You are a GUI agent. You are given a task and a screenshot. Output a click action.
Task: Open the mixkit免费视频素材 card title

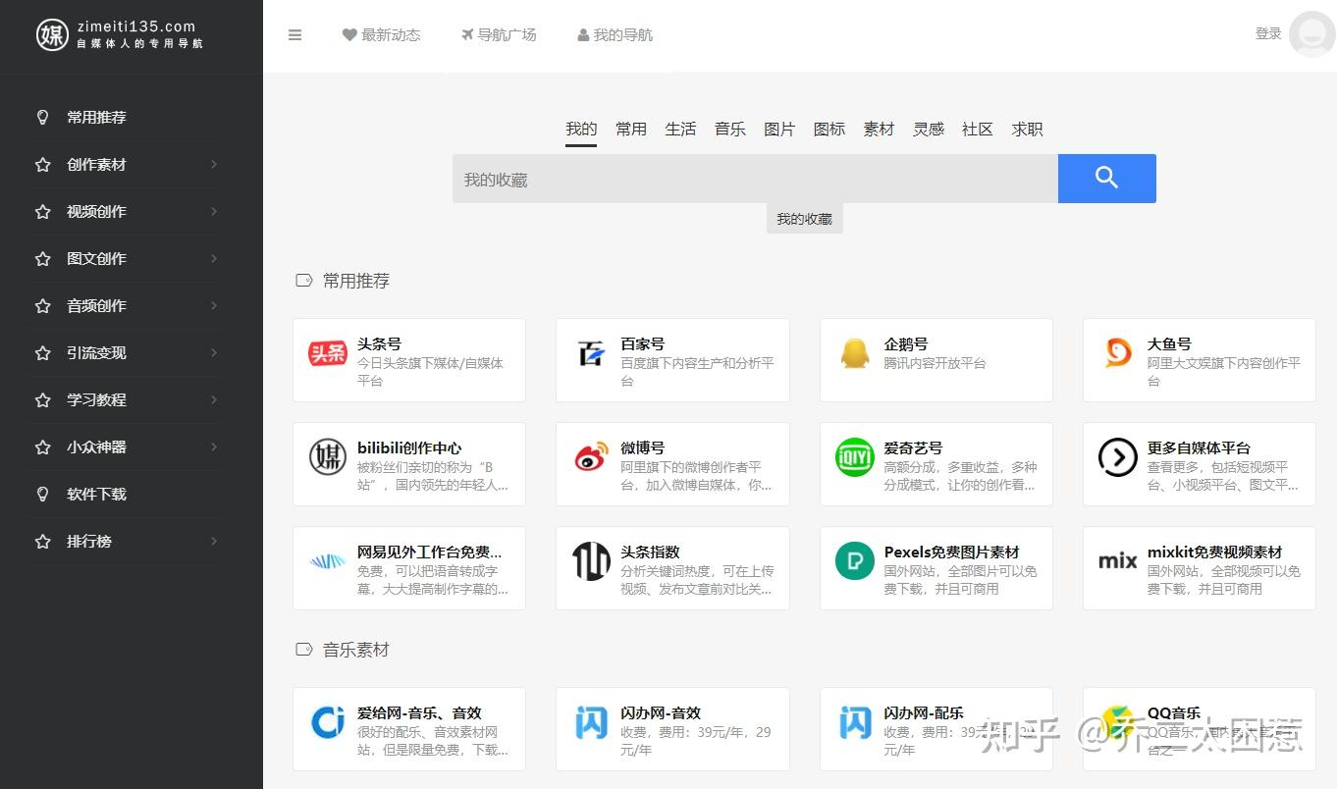(1214, 552)
